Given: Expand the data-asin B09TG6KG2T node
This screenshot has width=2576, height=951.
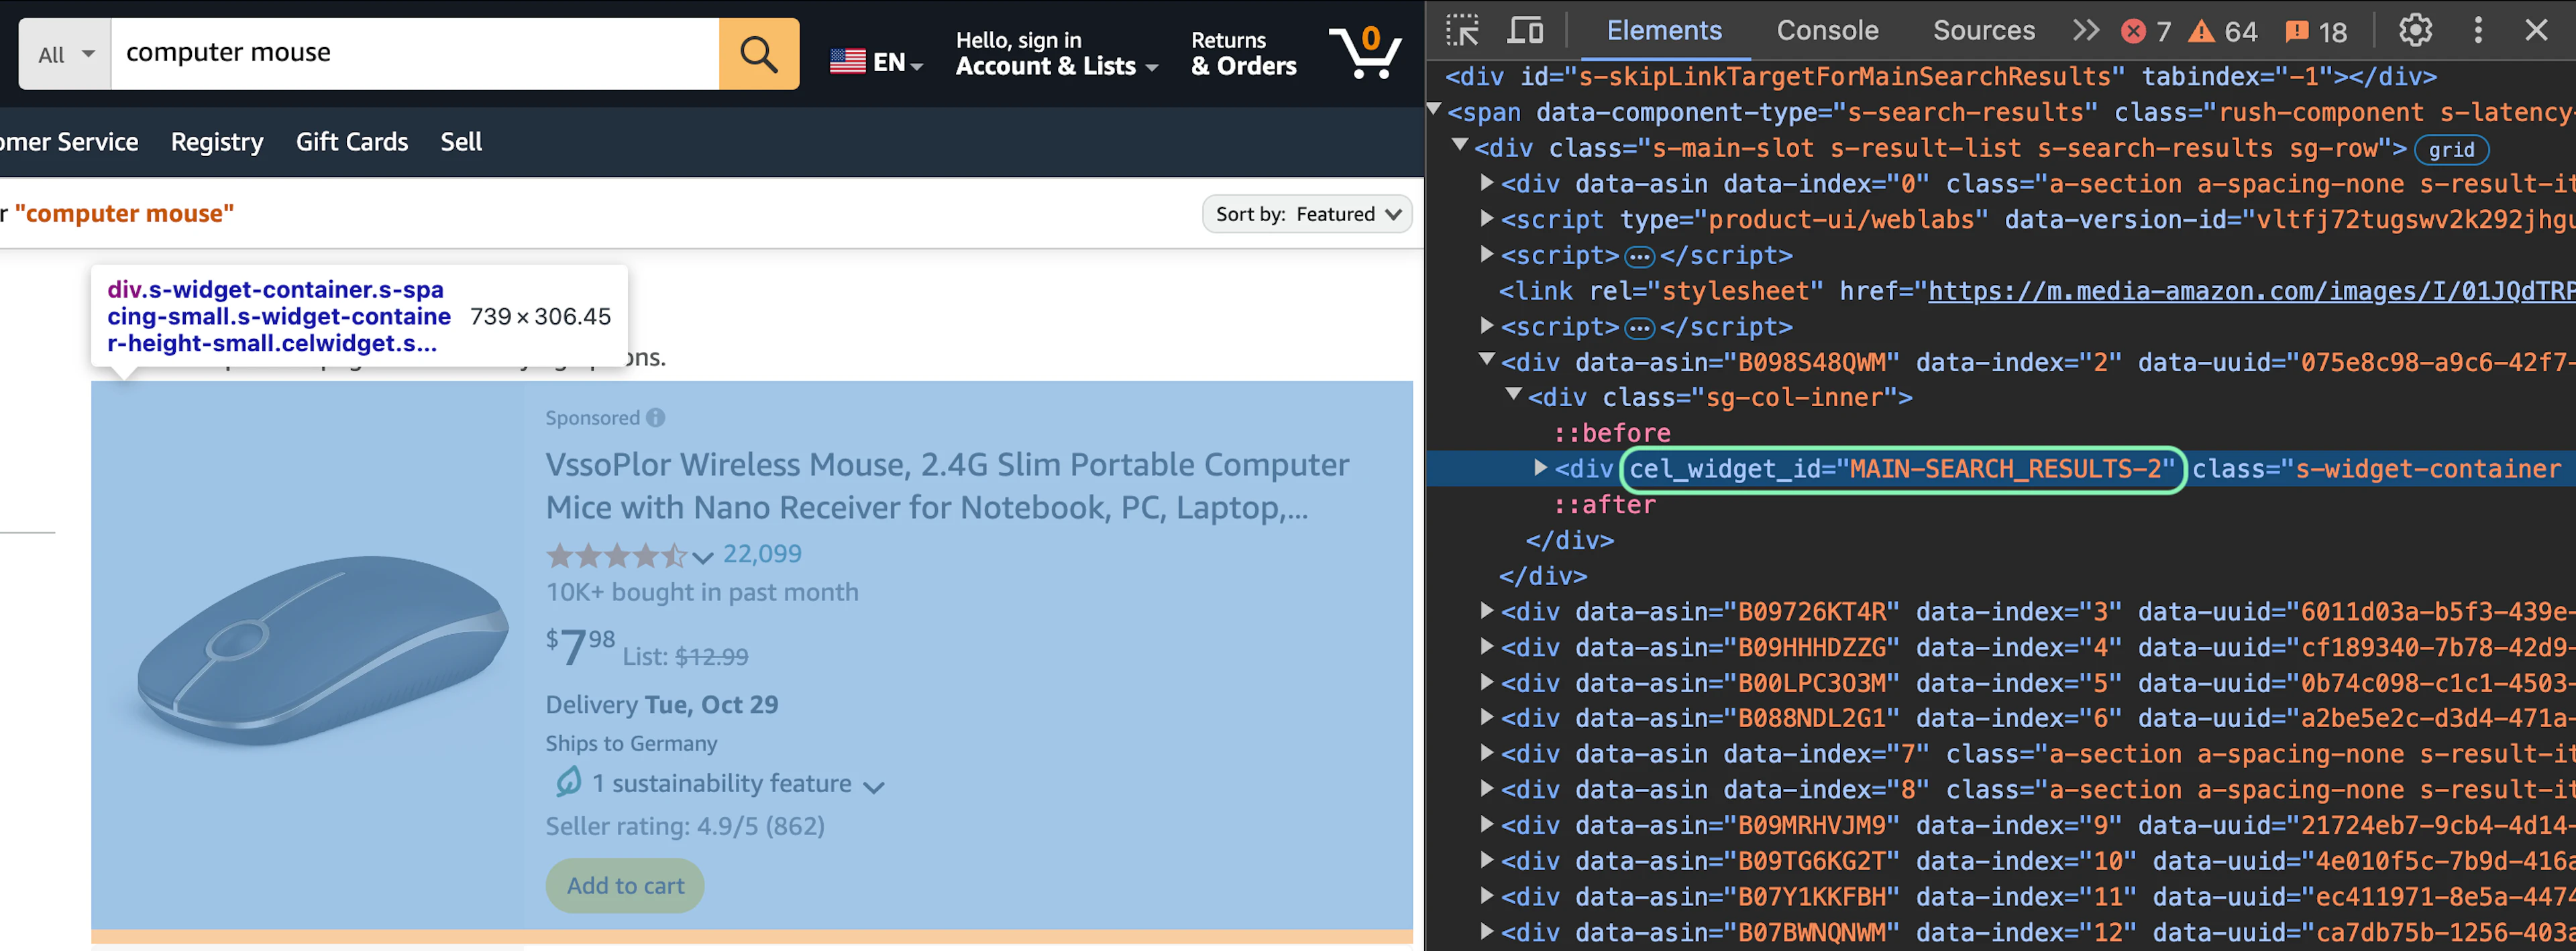Looking at the screenshot, I should click(x=1487, y=859).
